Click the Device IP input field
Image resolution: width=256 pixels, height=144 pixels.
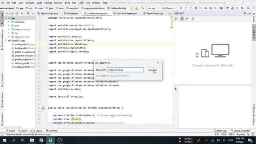point(125,70)
